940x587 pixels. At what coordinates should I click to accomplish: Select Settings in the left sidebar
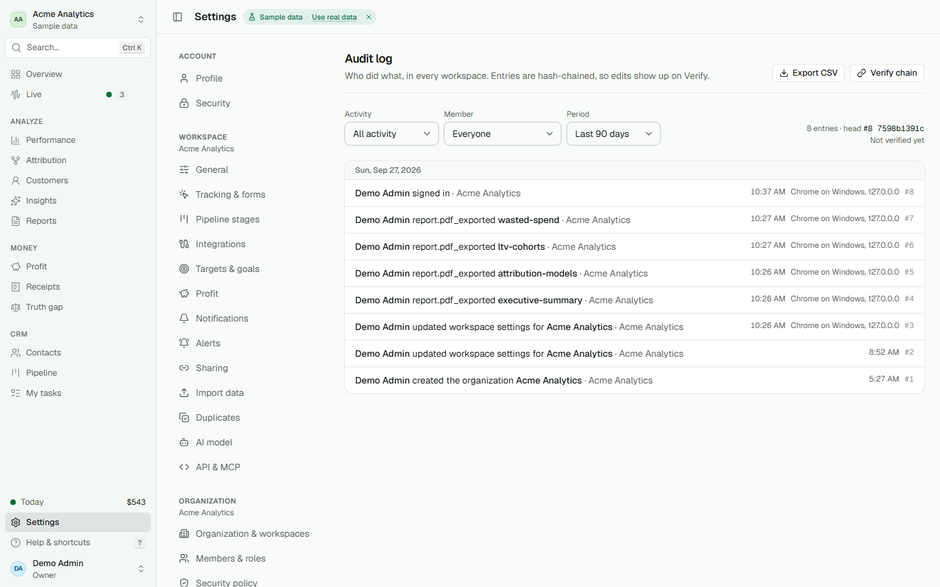(78, 522)
